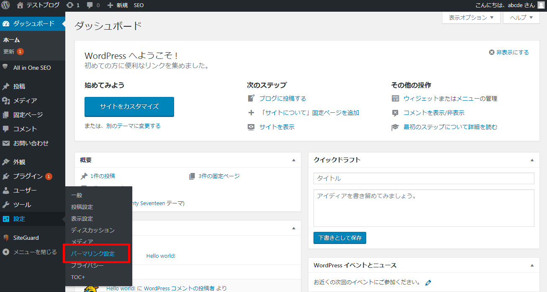Viewport: 547px width, 292px height.
Task: Open the SiteGuard sidebar menu
Action: 26,238
